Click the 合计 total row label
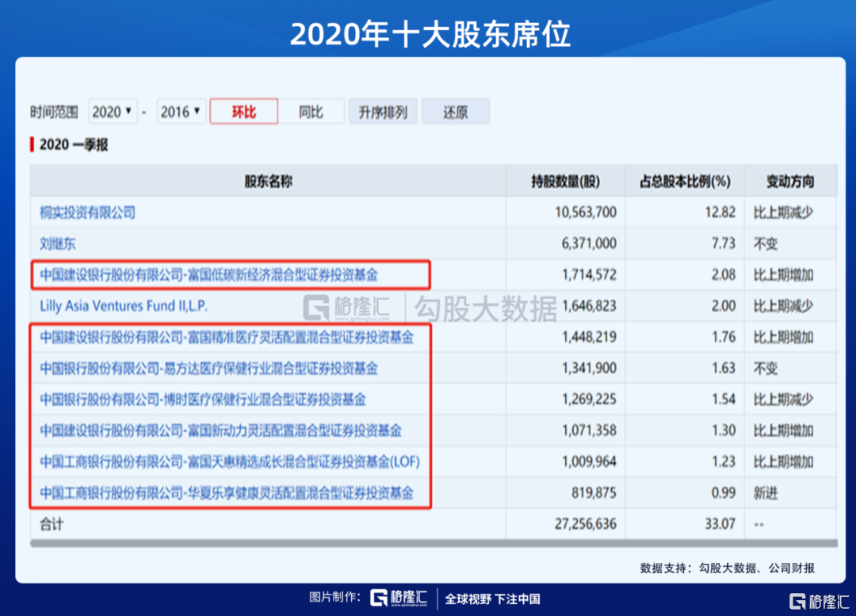Viewport: 856px width, 616px height. point(52,524)
